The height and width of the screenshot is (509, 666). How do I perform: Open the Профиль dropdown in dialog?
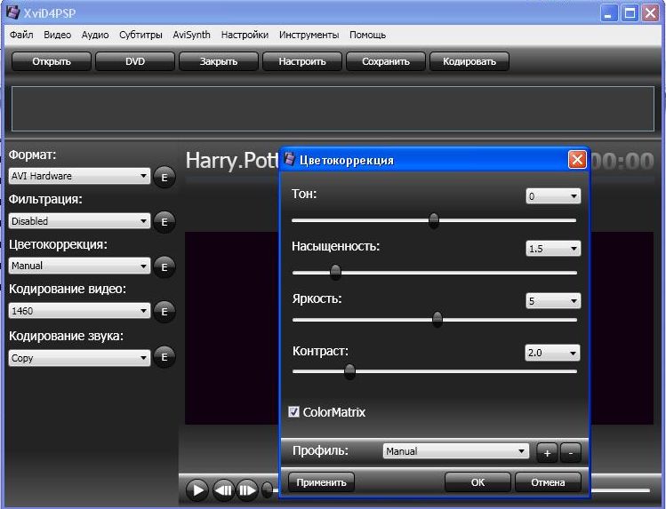(456, 451)
